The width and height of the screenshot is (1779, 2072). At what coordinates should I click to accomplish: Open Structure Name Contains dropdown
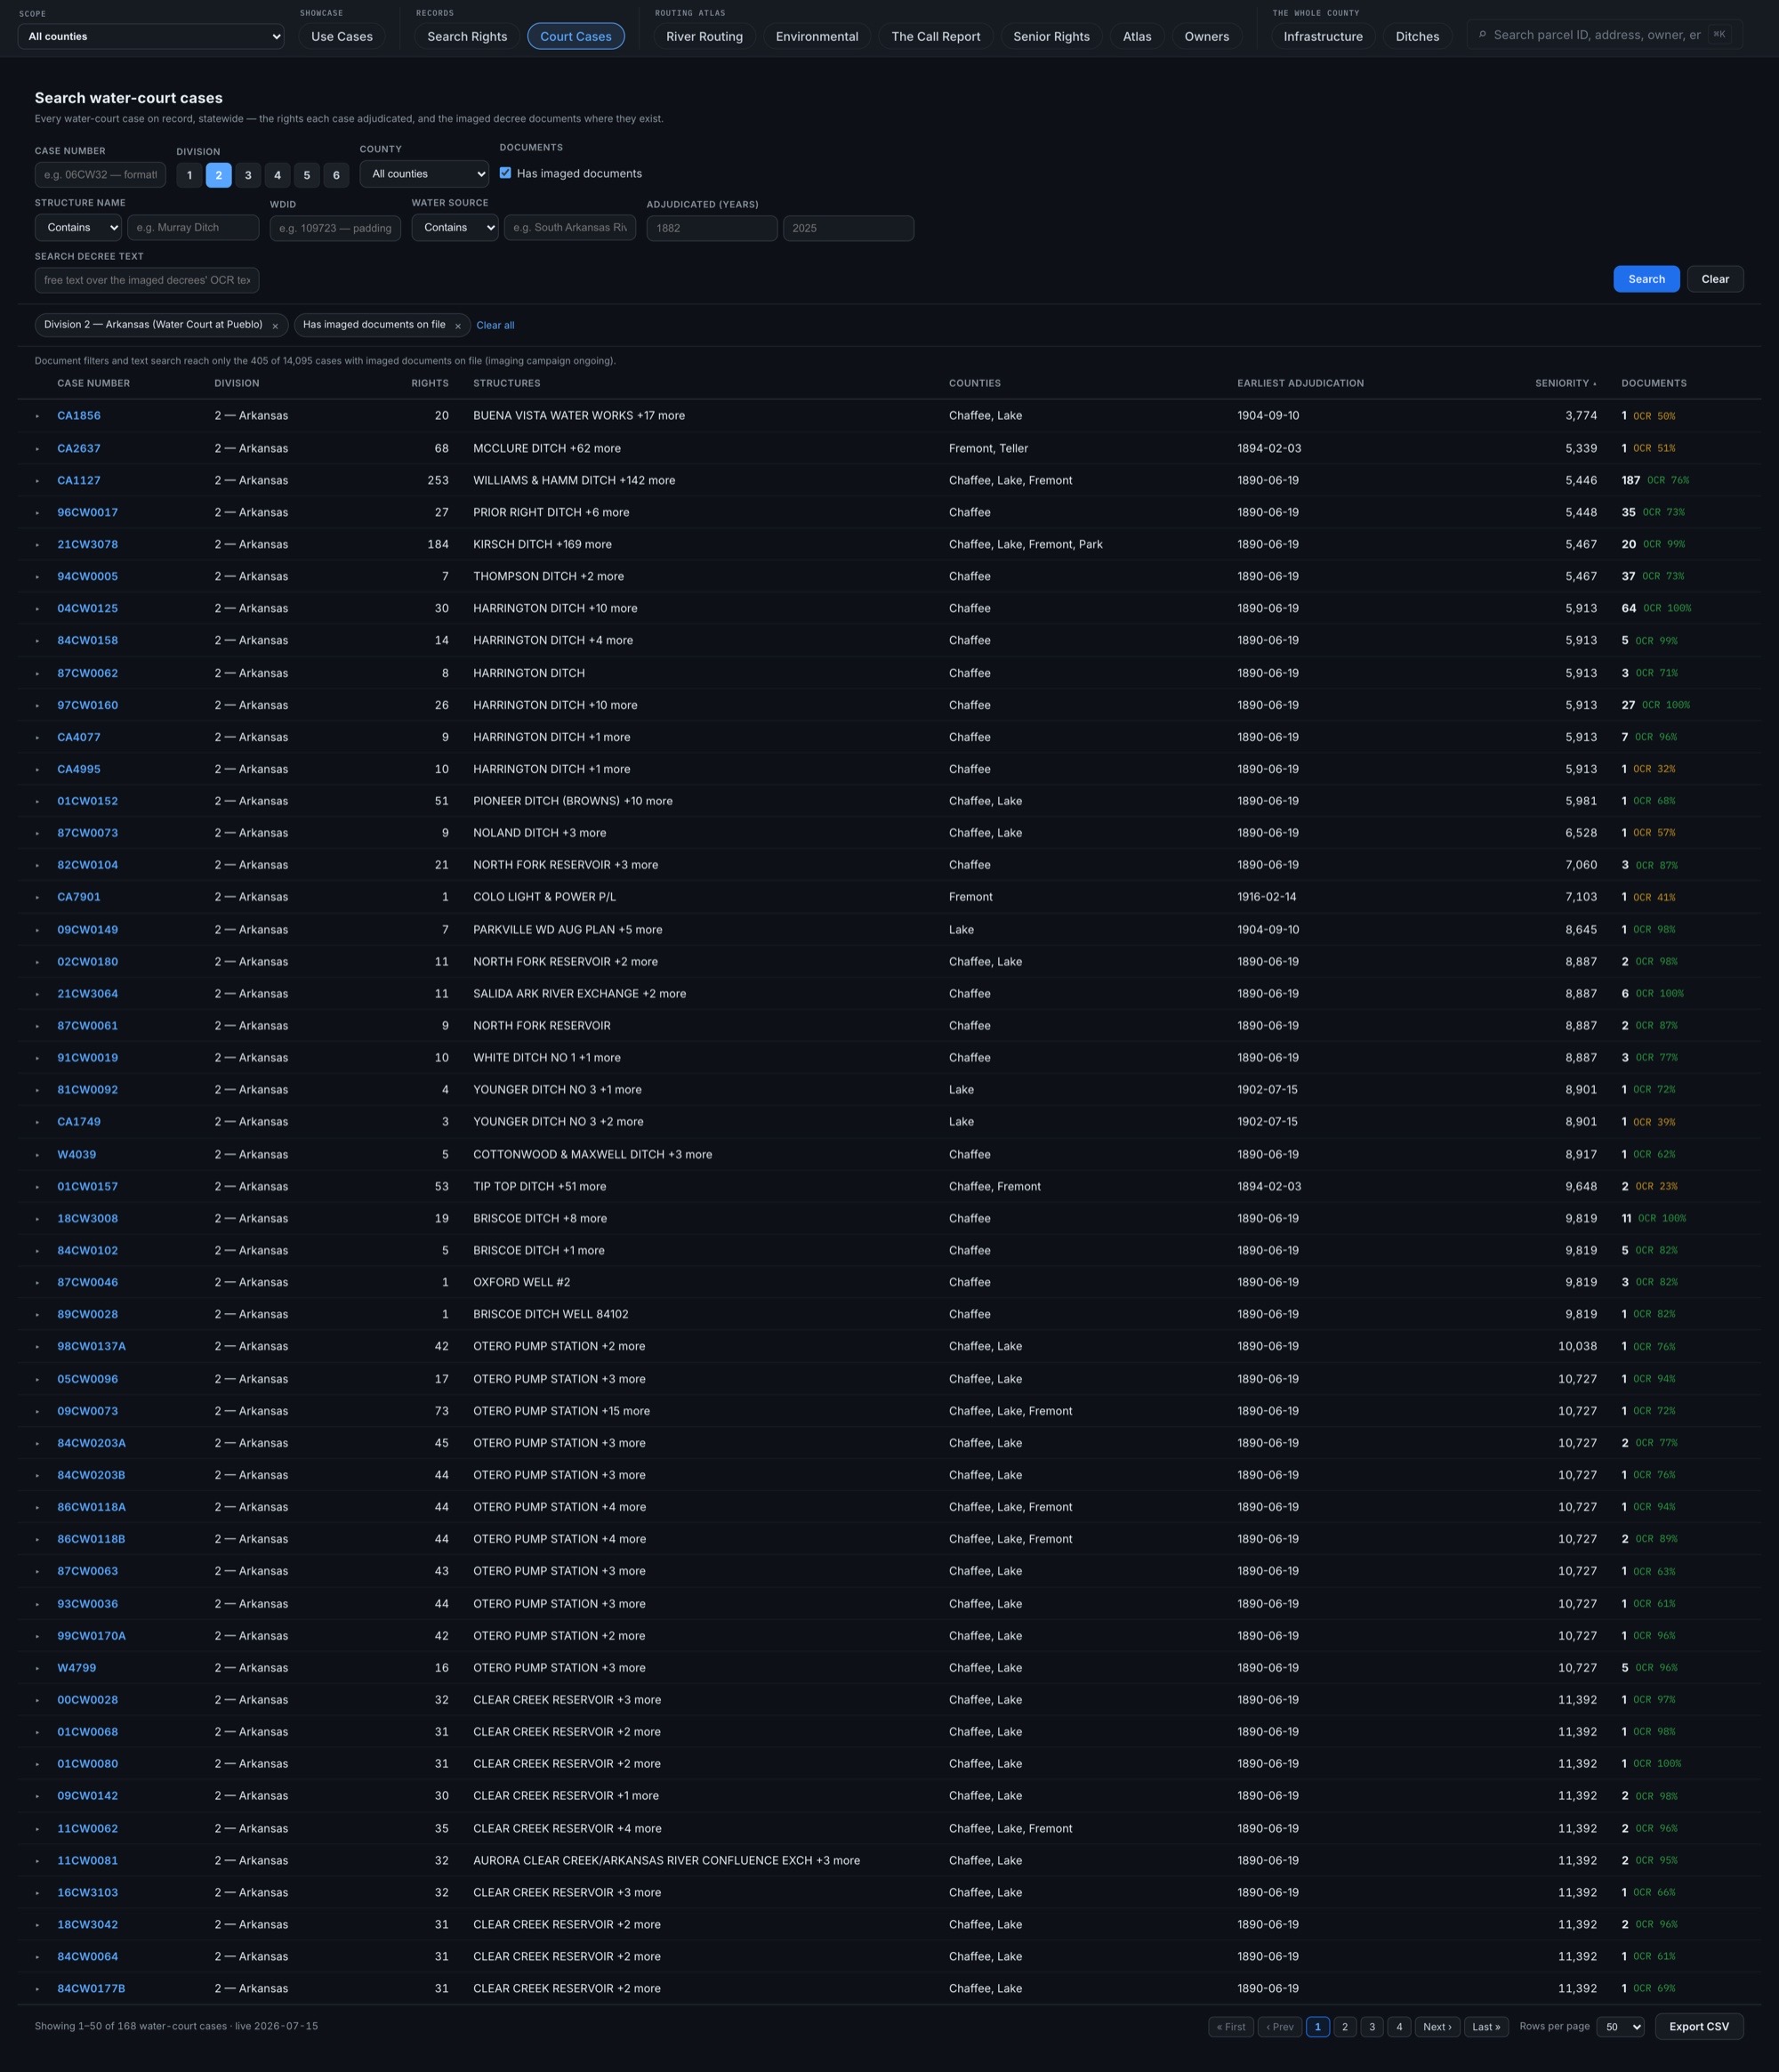point(78,228)
